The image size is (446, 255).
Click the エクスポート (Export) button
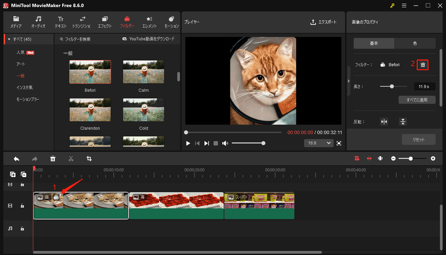pyautogui.click(x=323, y=22)
